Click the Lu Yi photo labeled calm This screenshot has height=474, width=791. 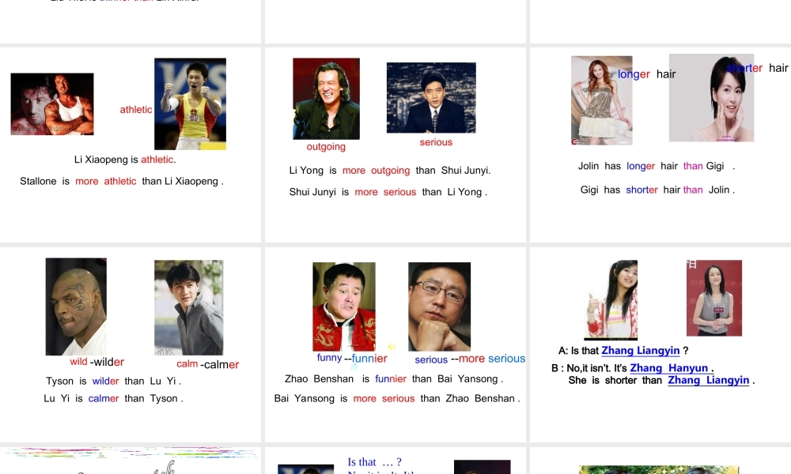tap(189, 307)
